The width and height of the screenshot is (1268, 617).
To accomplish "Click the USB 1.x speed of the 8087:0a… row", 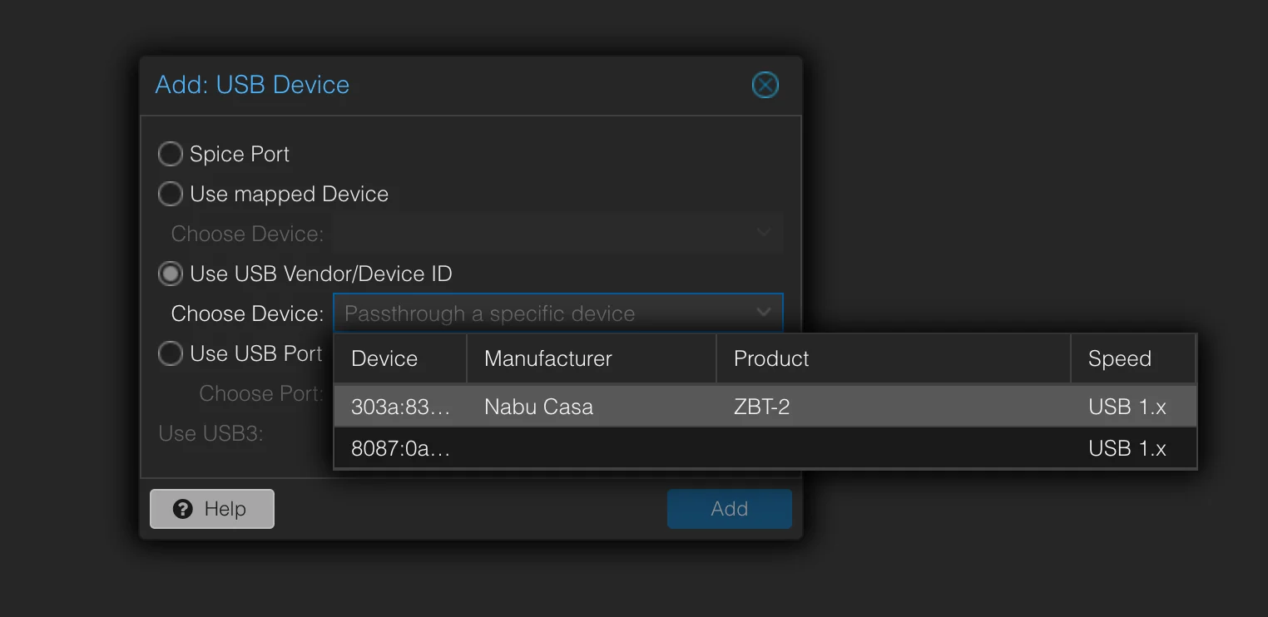I will click(1127, 448).
